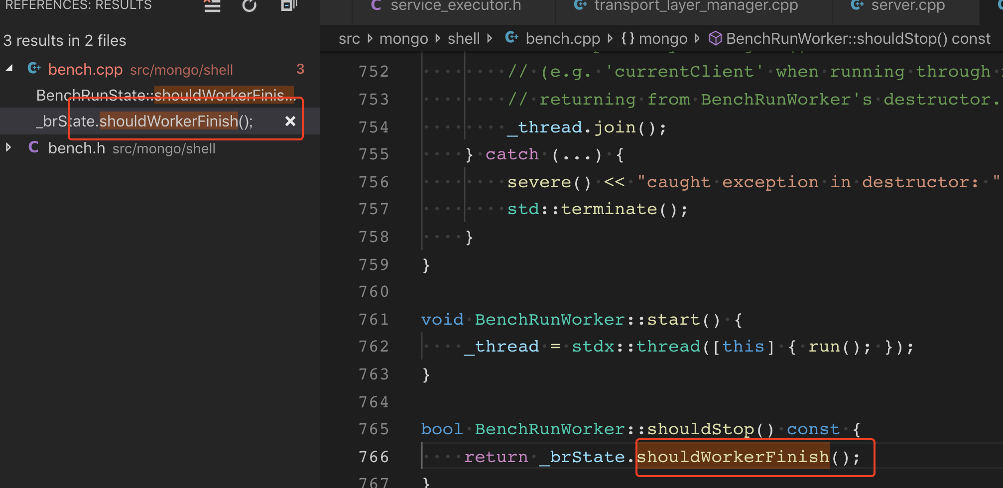Click the method cube icon in breadcrumbs
Image resolution: width=1003 pixels, height=488 pixels.
715,38
